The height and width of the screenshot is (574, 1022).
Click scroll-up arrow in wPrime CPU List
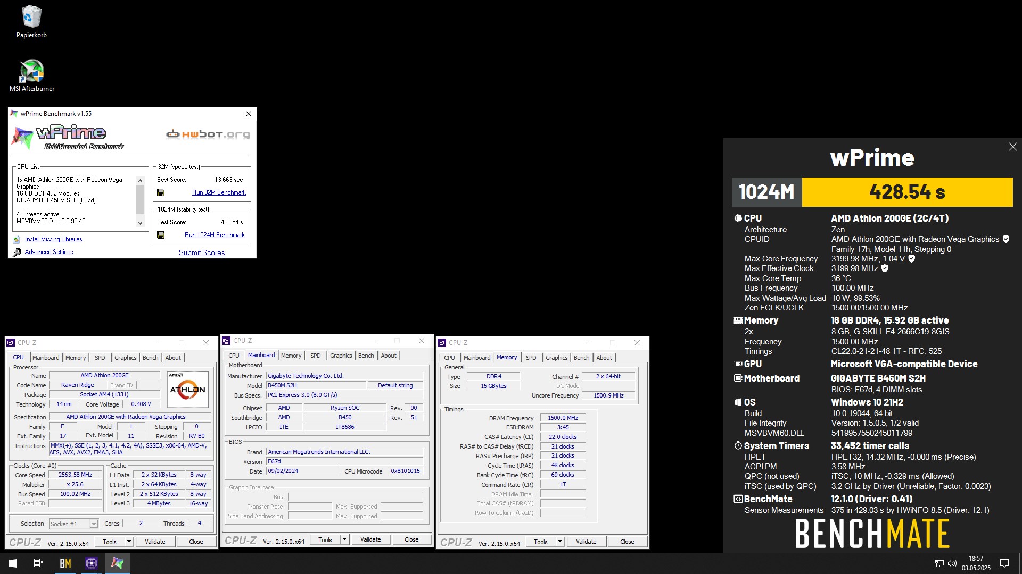click(x=140, y=181)
